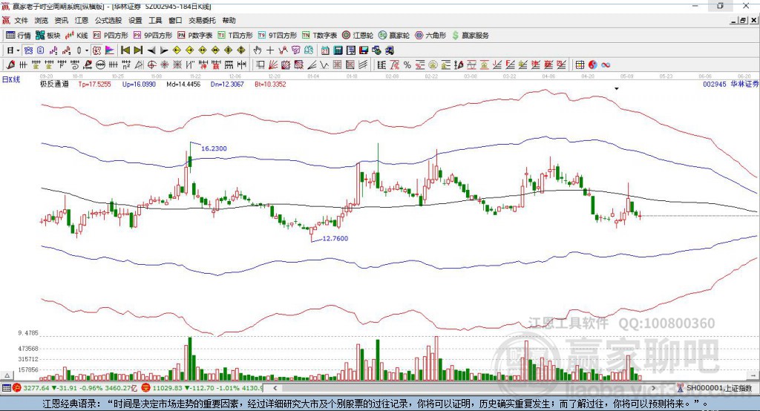Select the zigzag wave line tool
The height and width of the screenshot is (411, 760).
[324, 65]
